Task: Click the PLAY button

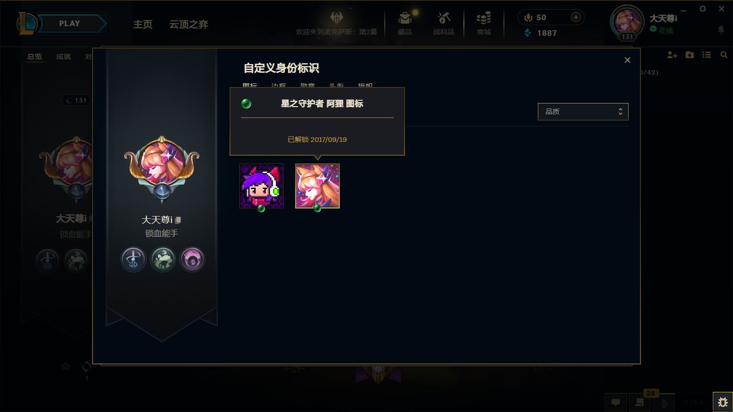Action: 70,24
